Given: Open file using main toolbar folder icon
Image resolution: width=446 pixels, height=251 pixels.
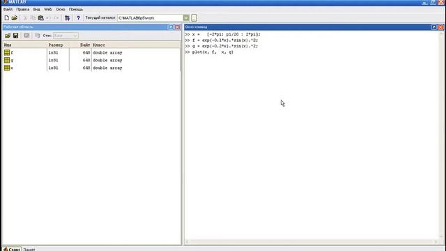Looking at the screenshot, I should click(x=15, y=18).
